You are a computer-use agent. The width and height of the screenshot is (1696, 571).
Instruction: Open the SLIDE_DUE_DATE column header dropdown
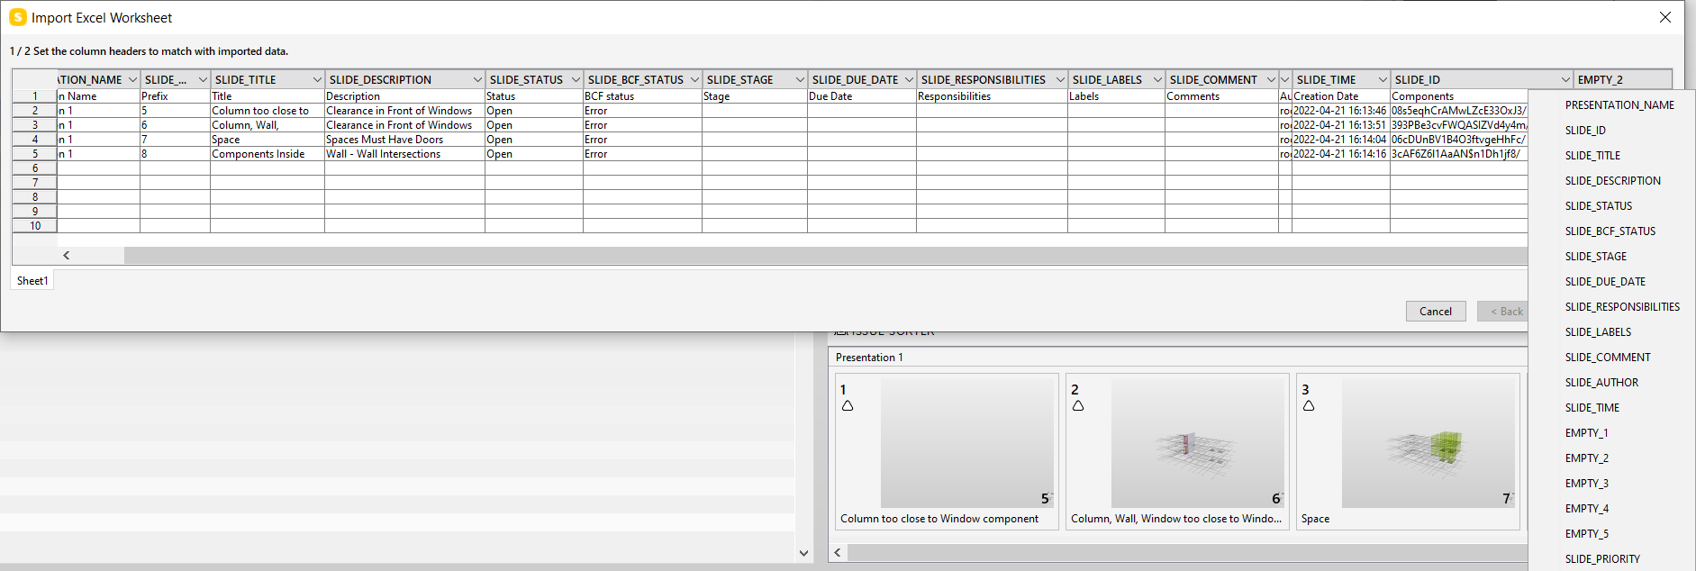[x=909, y=80]
